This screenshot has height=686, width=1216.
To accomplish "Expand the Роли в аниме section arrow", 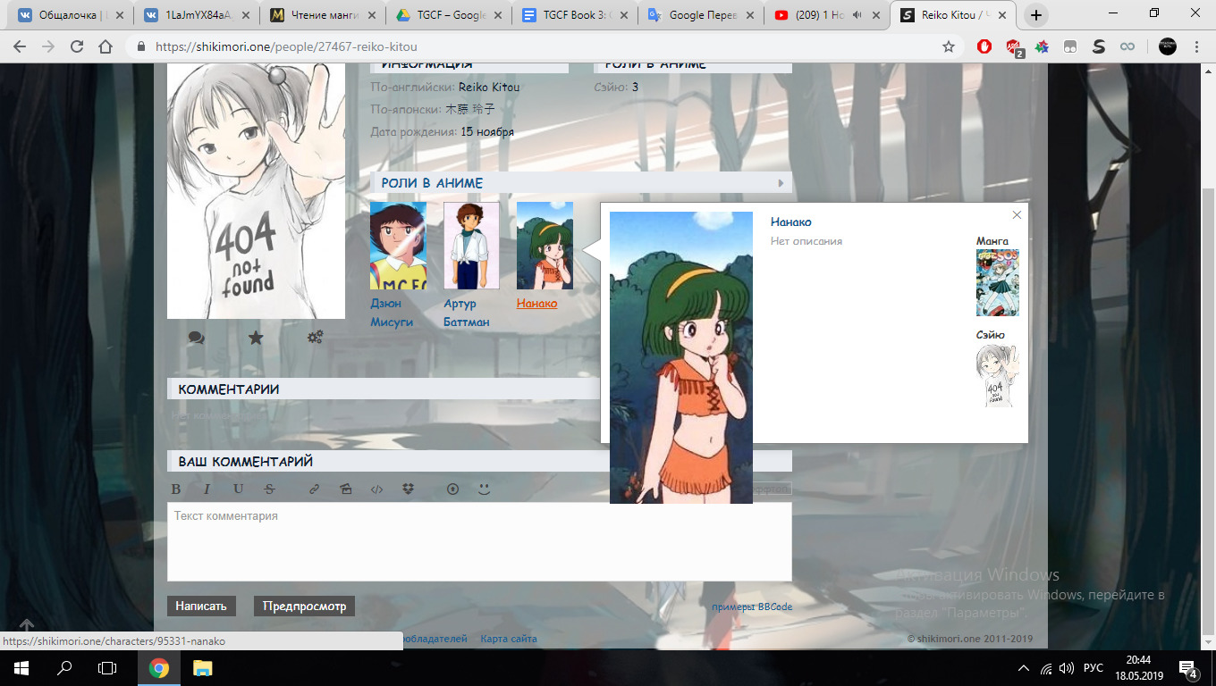I will 781,183.
